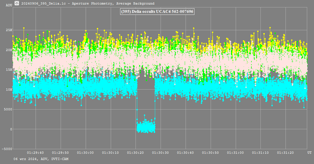Click the file title '20240906_395_Delia.lc – Aperture Photometry, Average Background'

click(88, 3)
